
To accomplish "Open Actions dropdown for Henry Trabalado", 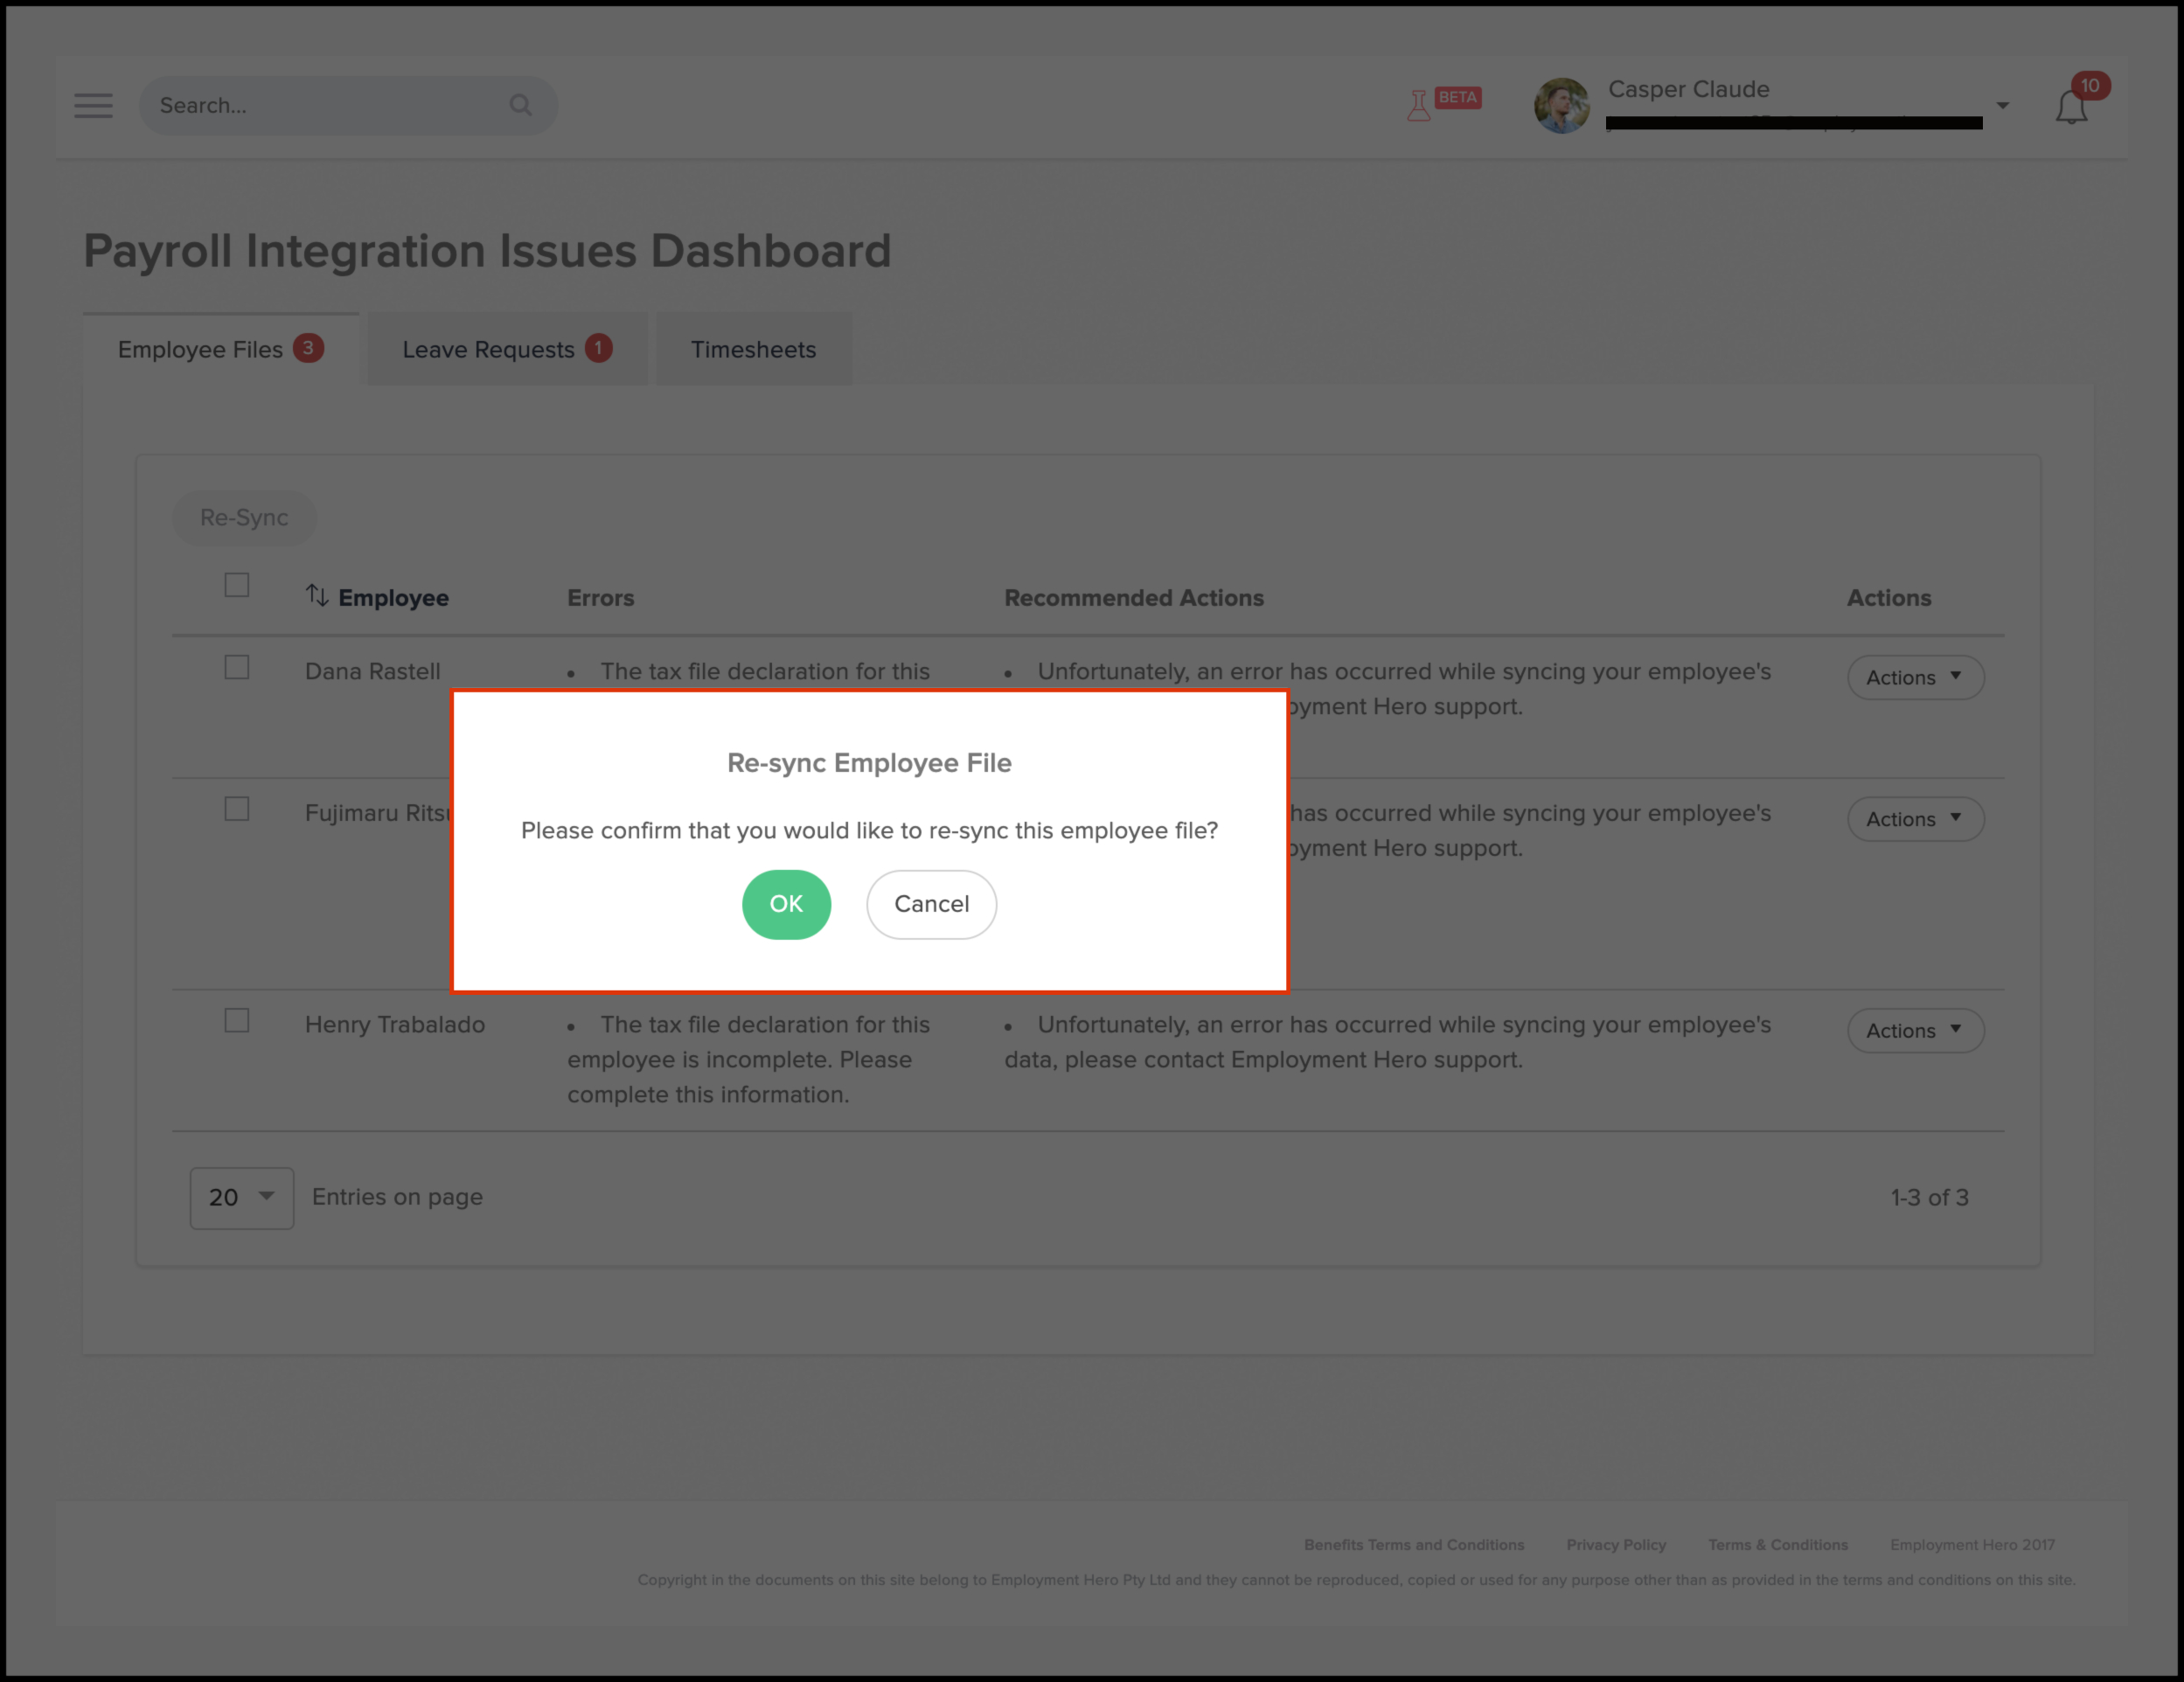I will [x=1914, y=1030].
